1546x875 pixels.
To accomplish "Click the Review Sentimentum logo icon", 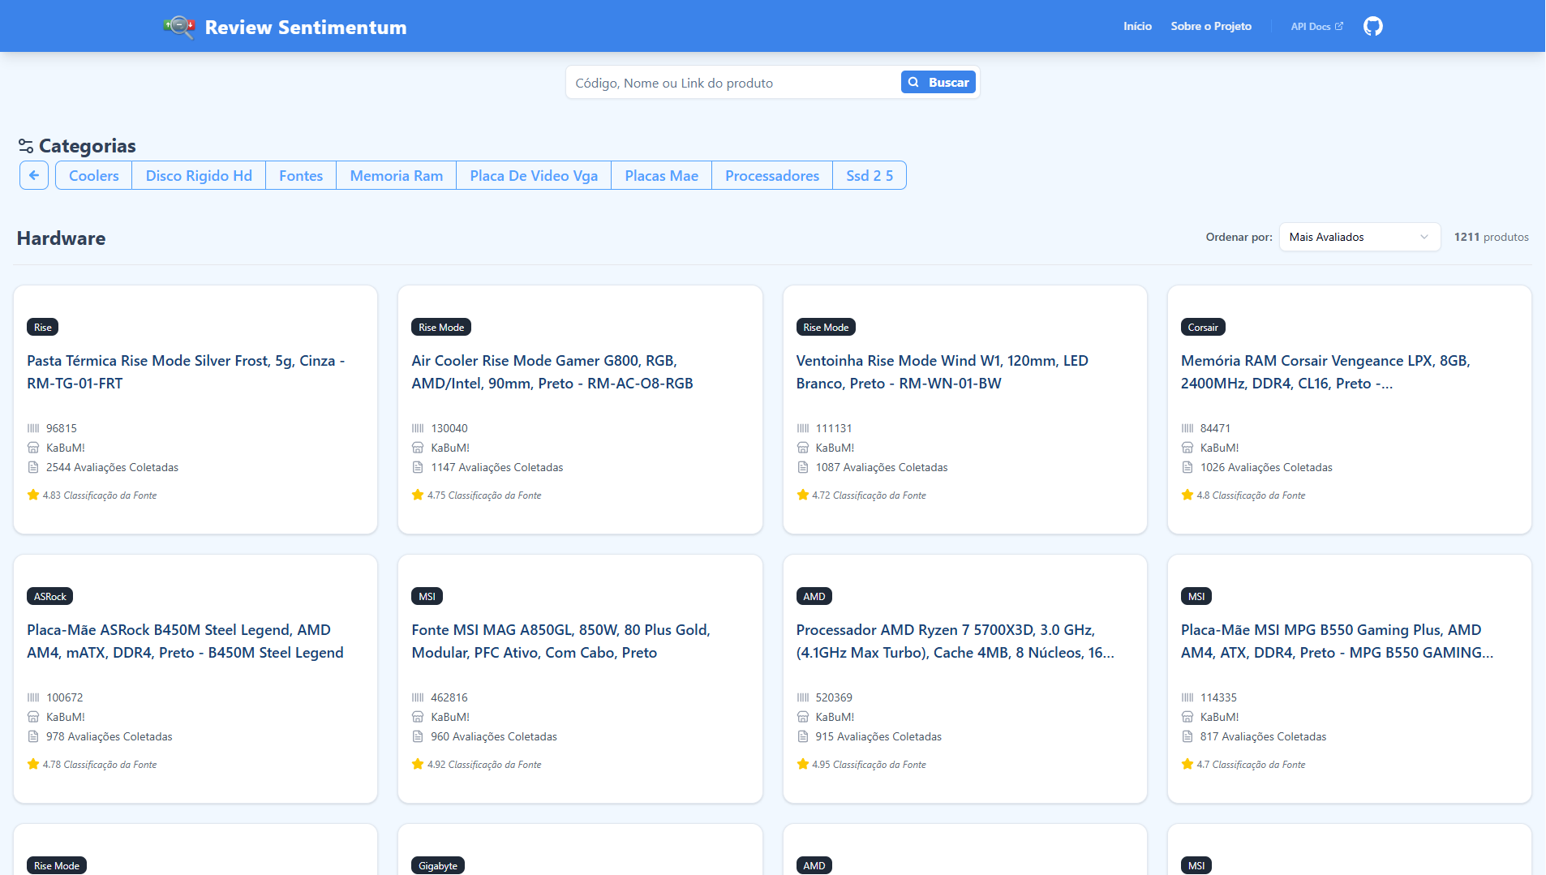I will [179, 27].
